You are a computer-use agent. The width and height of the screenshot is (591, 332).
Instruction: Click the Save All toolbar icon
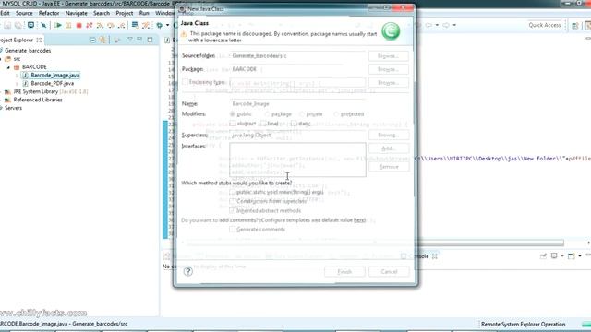[18, 25]
